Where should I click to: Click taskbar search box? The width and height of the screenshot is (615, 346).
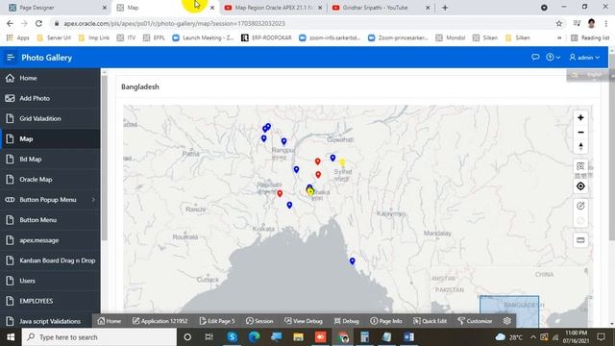(99, 337)
